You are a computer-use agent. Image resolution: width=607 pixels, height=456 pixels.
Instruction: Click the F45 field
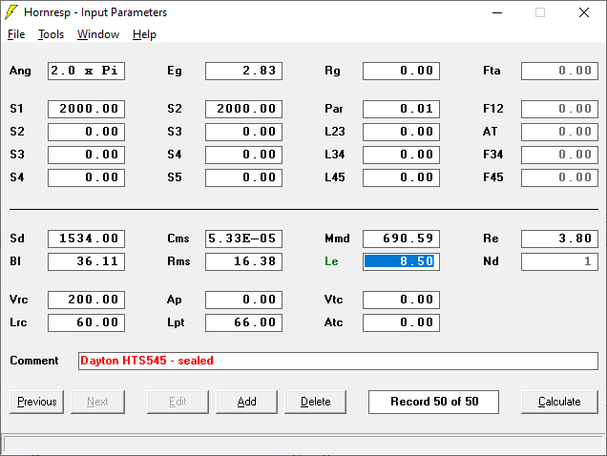559,177
